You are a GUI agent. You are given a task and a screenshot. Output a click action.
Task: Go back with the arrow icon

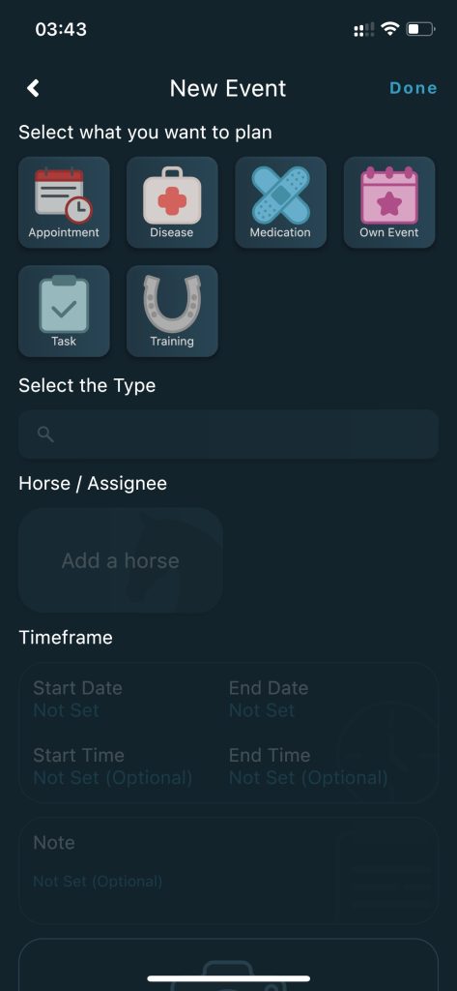[x=34, y=88]
